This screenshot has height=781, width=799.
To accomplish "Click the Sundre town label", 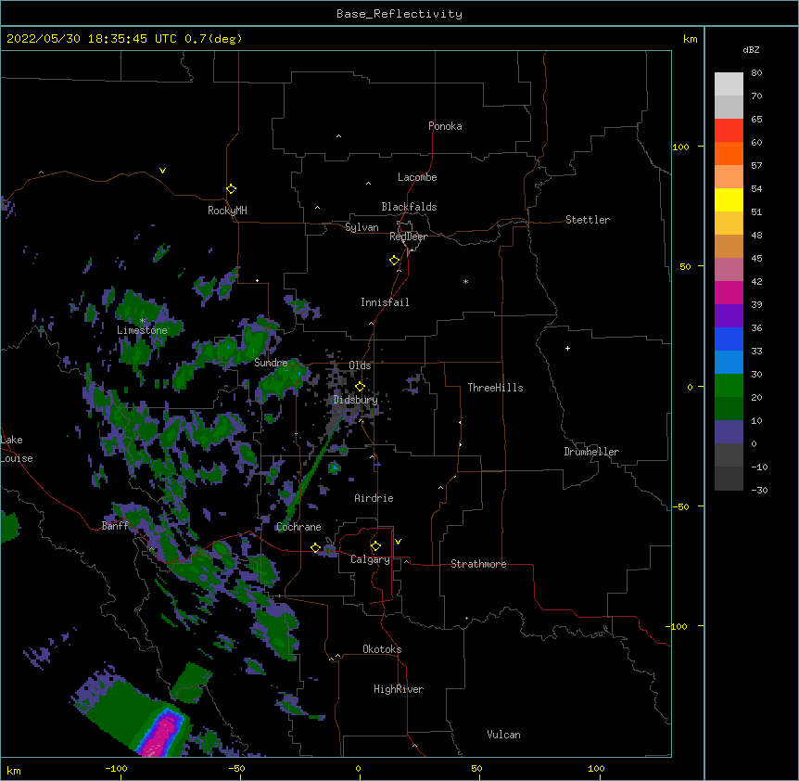I will click(271, 363).
